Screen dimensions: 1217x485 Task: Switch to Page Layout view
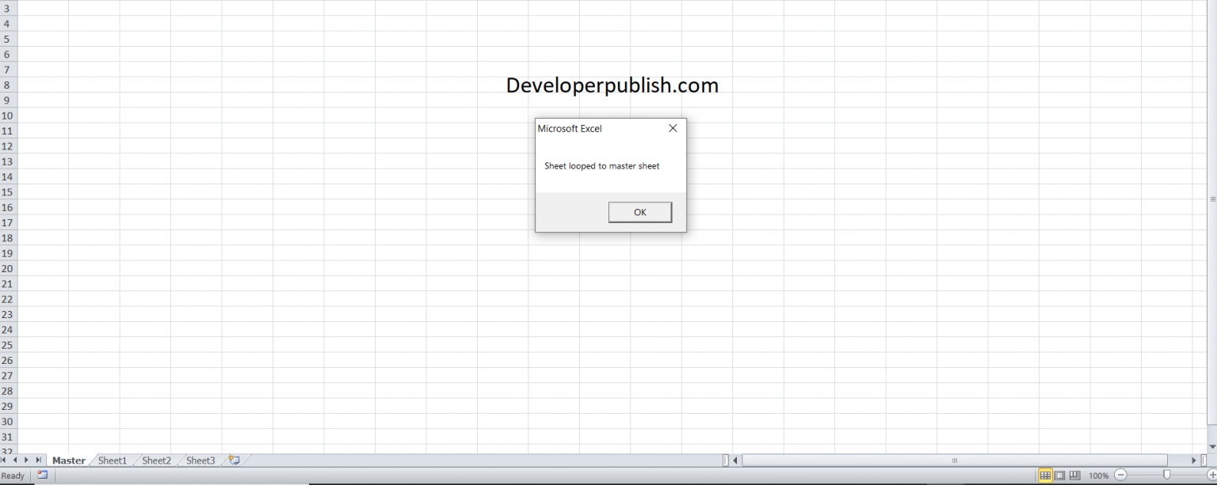[1060, 476]
